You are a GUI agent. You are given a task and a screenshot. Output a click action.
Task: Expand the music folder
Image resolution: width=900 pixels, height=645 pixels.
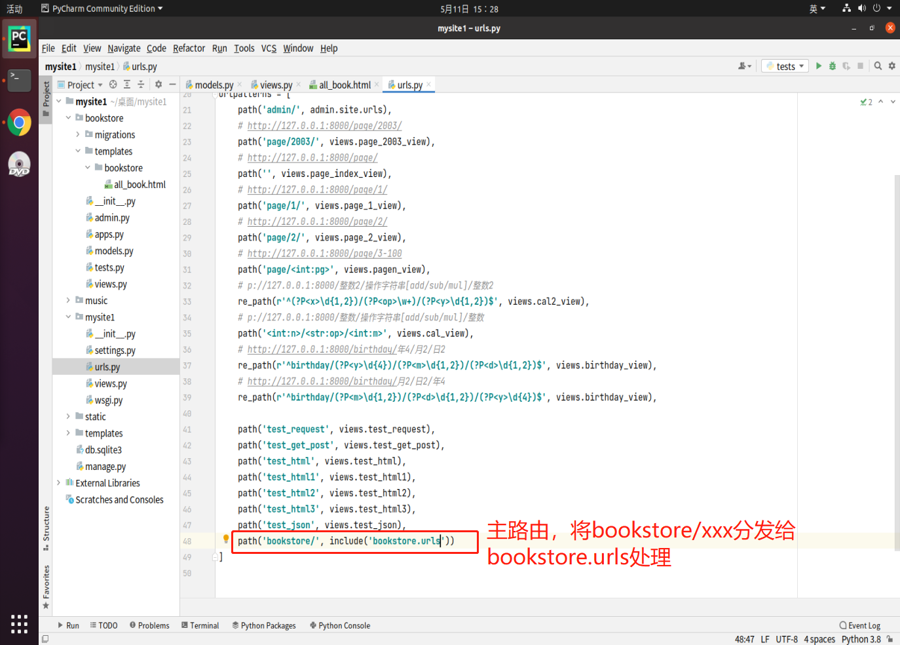(x=68, y=300)
